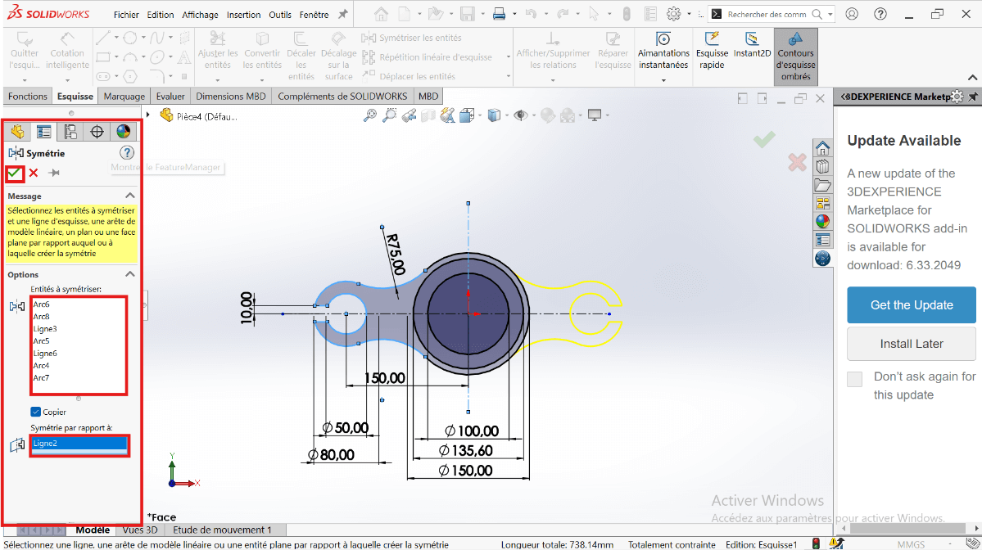The width and height of the screenshot is (982, 550).
Task: Click the Ligne2 symmetry axis field
Action: click(79, 444)
